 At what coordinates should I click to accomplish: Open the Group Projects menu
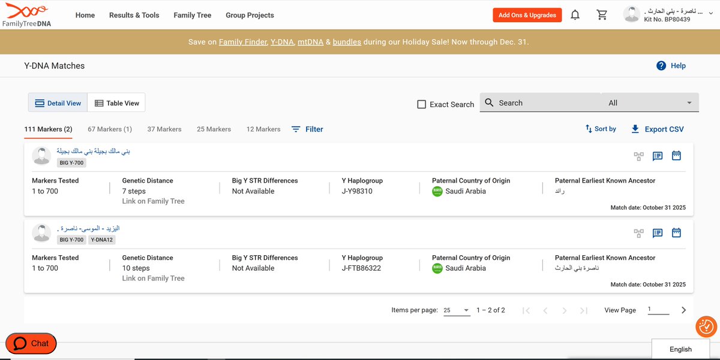250,15
